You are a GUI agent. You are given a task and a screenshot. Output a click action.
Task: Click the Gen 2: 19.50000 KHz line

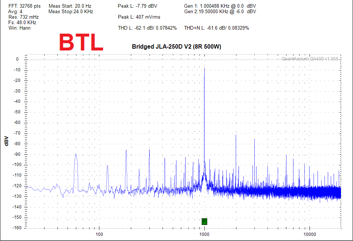tap(220, 11)
